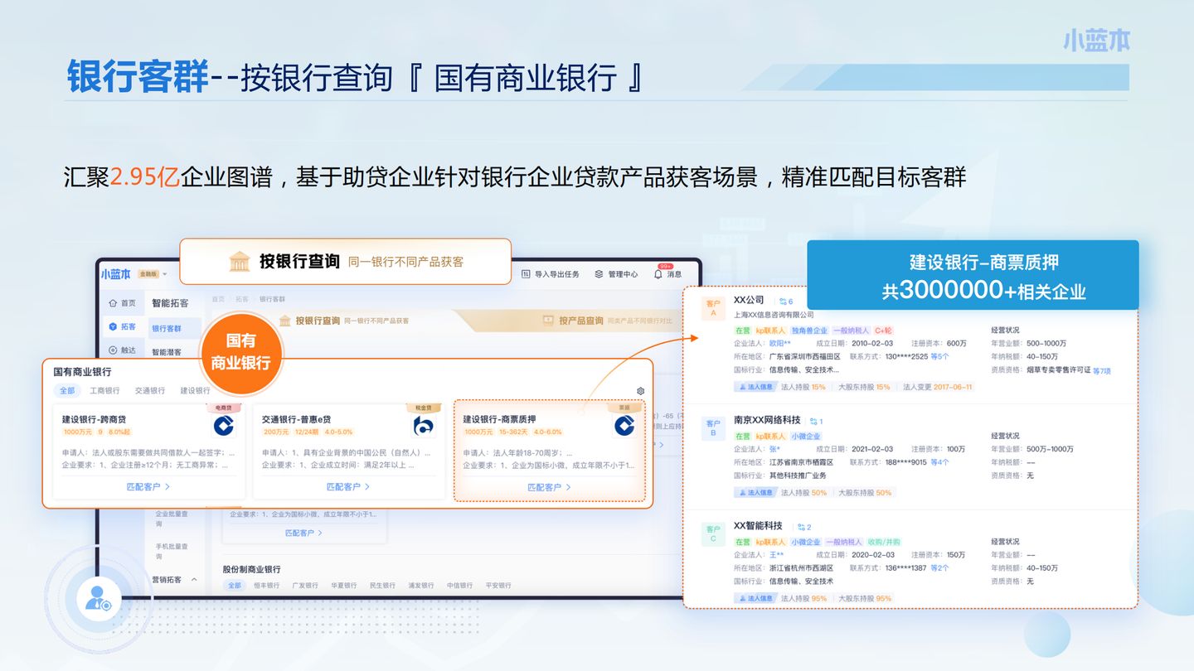Image resolution: width=1194 pixels, height=671 pixels.
Task: Click 匹配客户 on 建设银行-跨商贷 card
Action: (148, 487)
